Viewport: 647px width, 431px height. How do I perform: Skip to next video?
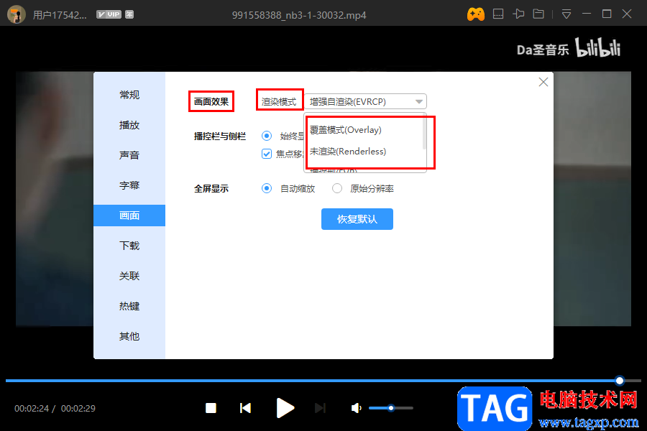pyautogui.click(x=320, y=408)
